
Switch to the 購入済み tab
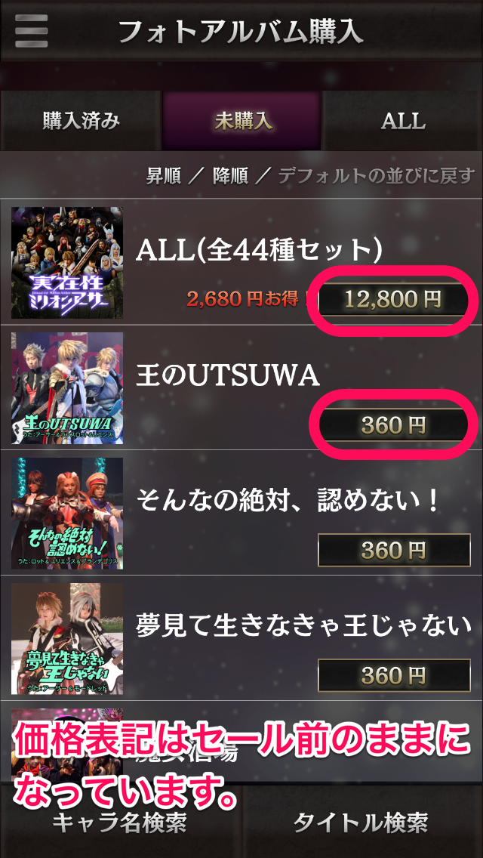[81, 121]
